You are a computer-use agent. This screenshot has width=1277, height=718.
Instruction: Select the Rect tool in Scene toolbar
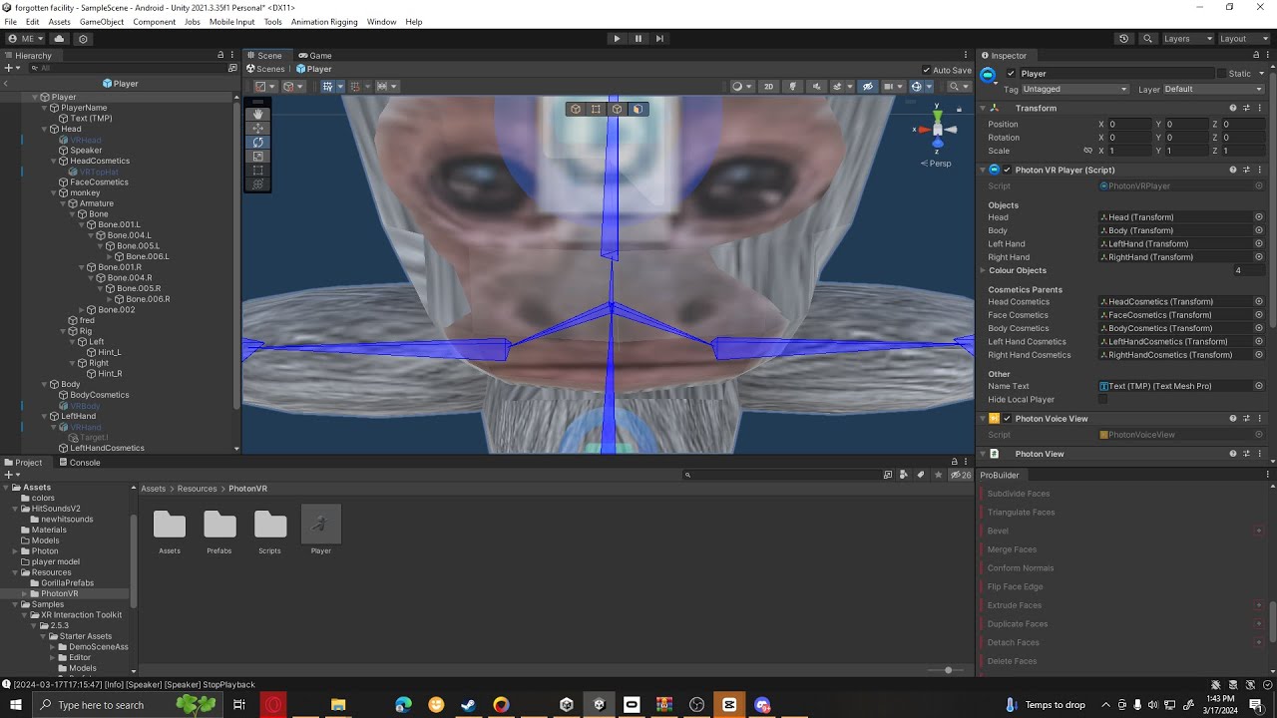[x=257, y=170]
